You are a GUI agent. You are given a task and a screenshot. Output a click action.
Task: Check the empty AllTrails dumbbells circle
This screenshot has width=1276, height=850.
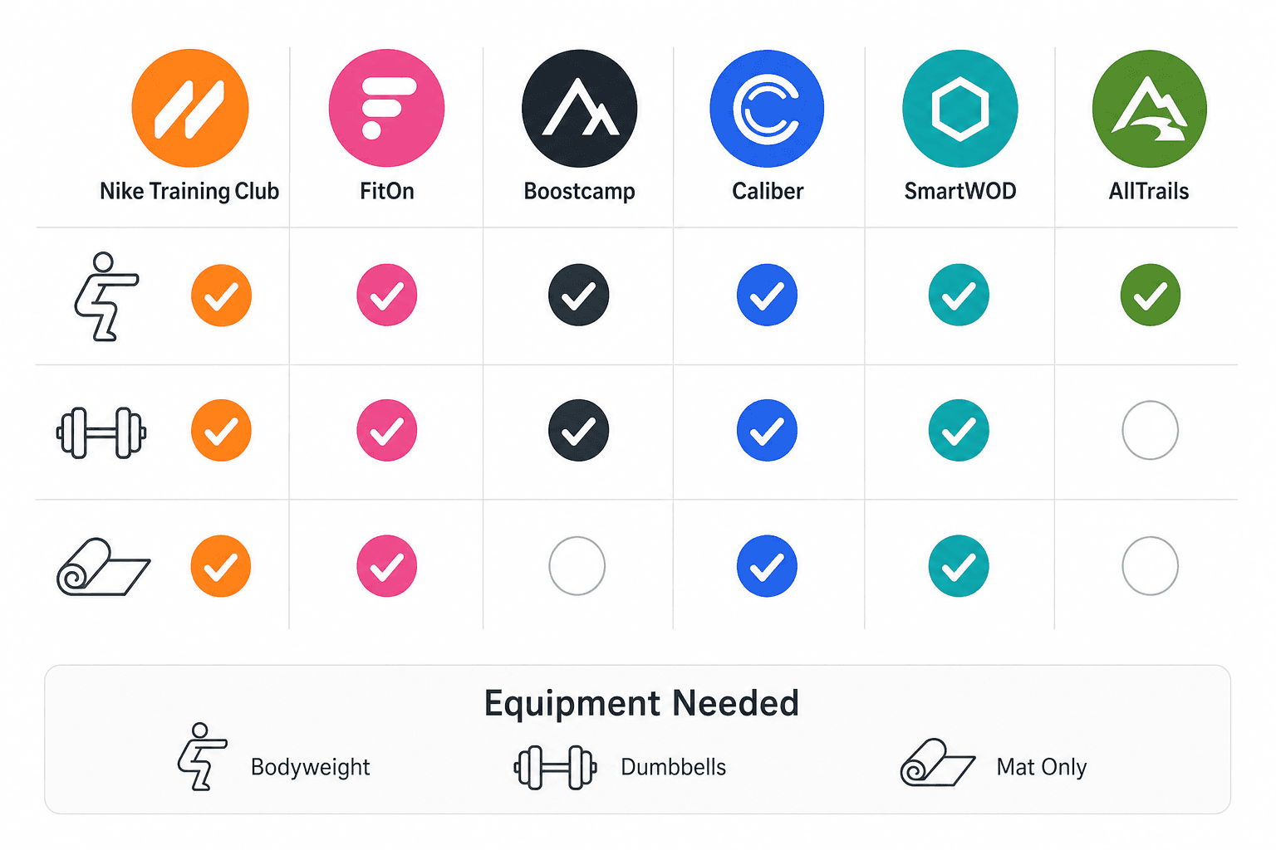click(1151, 430)
